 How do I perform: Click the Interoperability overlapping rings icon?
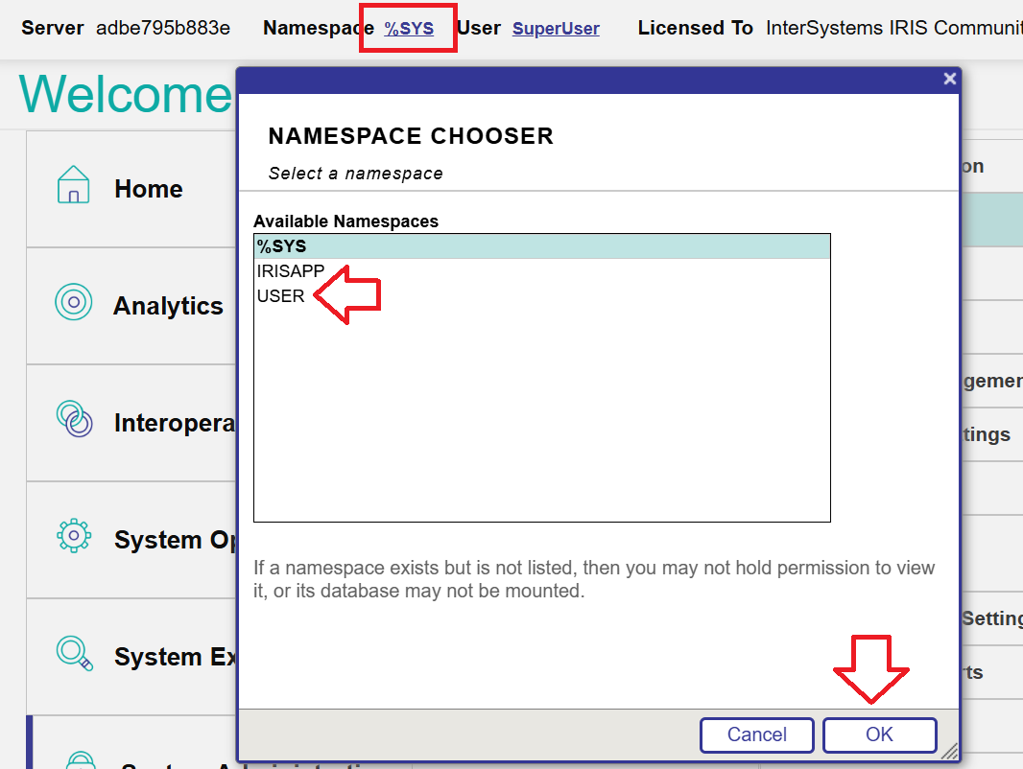74,419
